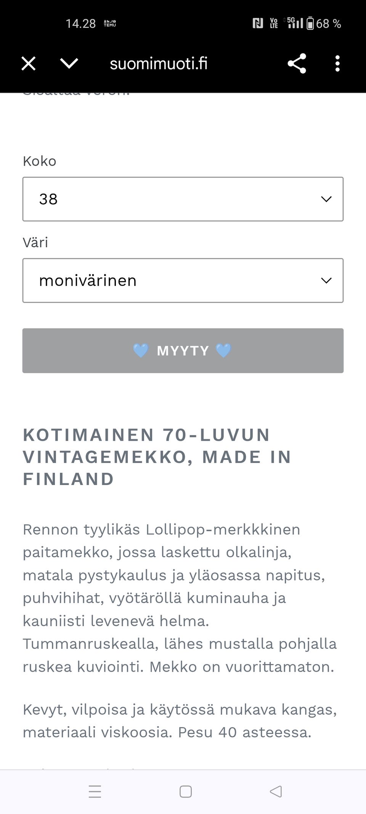Tap the 14.28 clock in status bar
Viewport: 366px width, 814px height.
point(80,24)
